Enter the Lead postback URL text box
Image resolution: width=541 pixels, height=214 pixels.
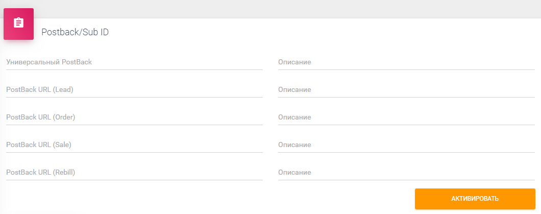tap(134, 90)
